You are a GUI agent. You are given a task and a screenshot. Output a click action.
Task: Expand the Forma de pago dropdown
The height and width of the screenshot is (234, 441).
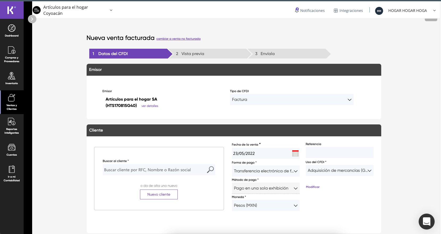265,171
